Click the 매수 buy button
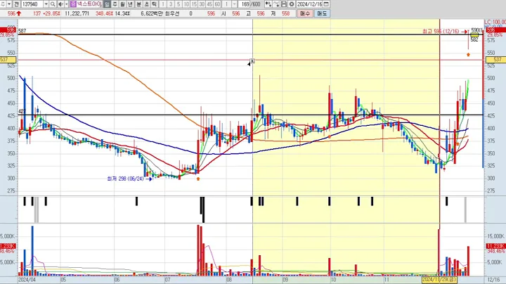The width and height of the screenshot is (506, 284). coord(305,13)
